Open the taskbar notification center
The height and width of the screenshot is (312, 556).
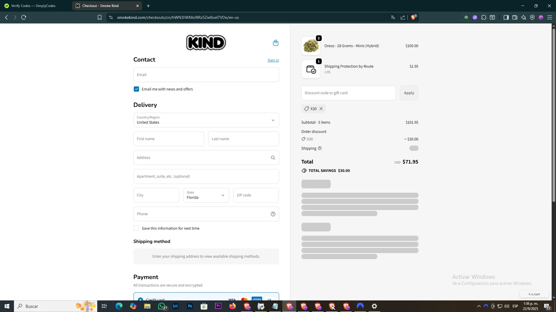[x=547, y=306]
